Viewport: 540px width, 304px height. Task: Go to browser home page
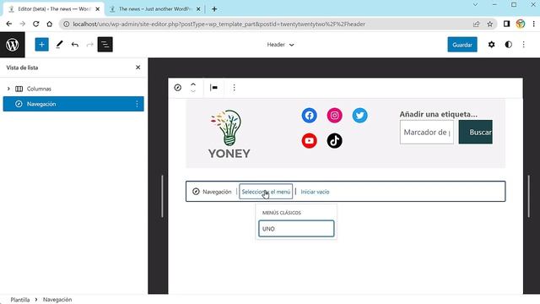49,24
